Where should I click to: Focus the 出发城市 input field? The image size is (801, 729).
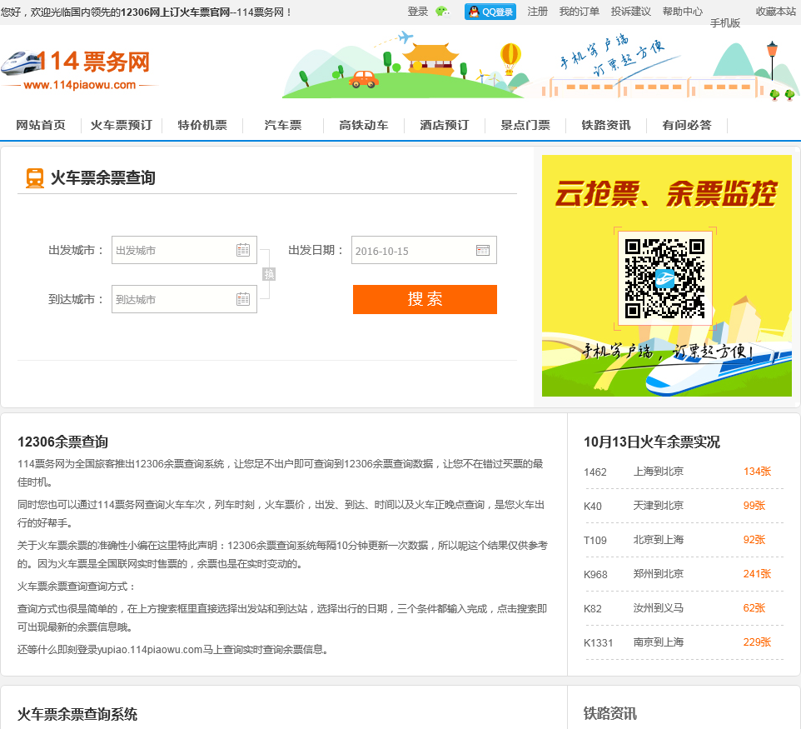(172, 250)
